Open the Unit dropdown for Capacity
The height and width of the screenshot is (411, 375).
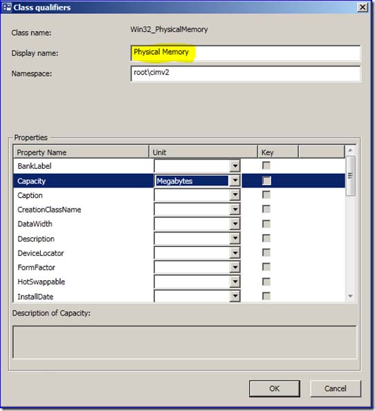(x=235, y=181)
